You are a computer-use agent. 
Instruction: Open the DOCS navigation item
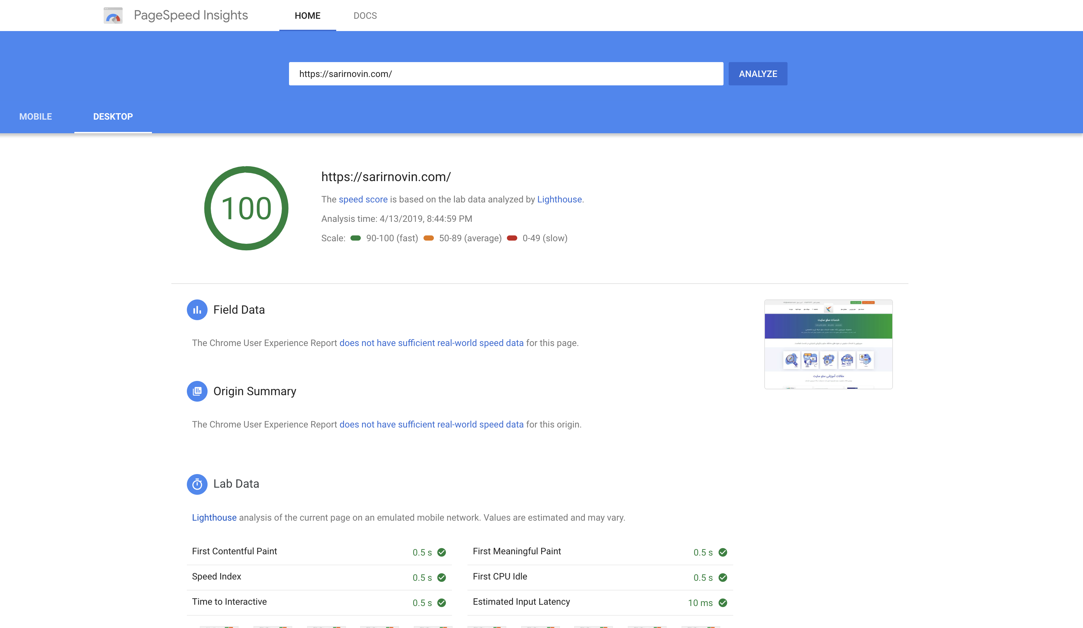[x=365, y=16]
